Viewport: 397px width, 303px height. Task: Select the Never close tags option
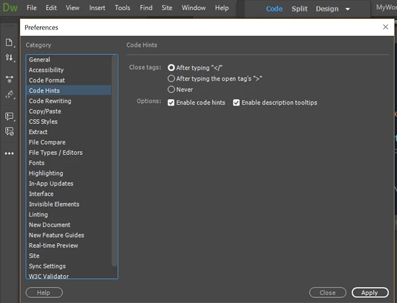pyautogui.click(x=180, y=89)
